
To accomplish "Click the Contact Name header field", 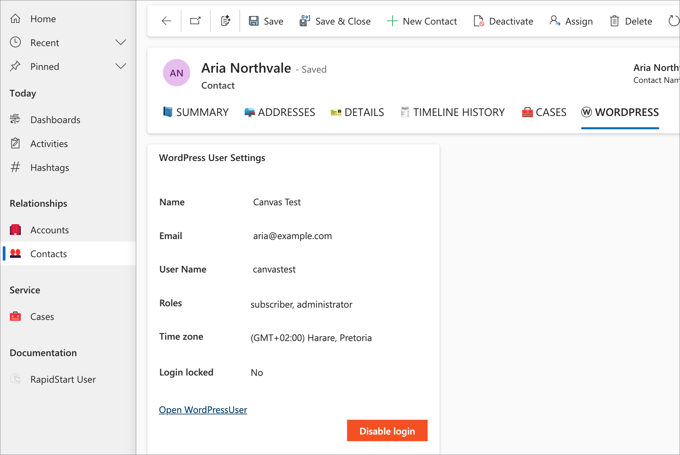I will [656, 73].
